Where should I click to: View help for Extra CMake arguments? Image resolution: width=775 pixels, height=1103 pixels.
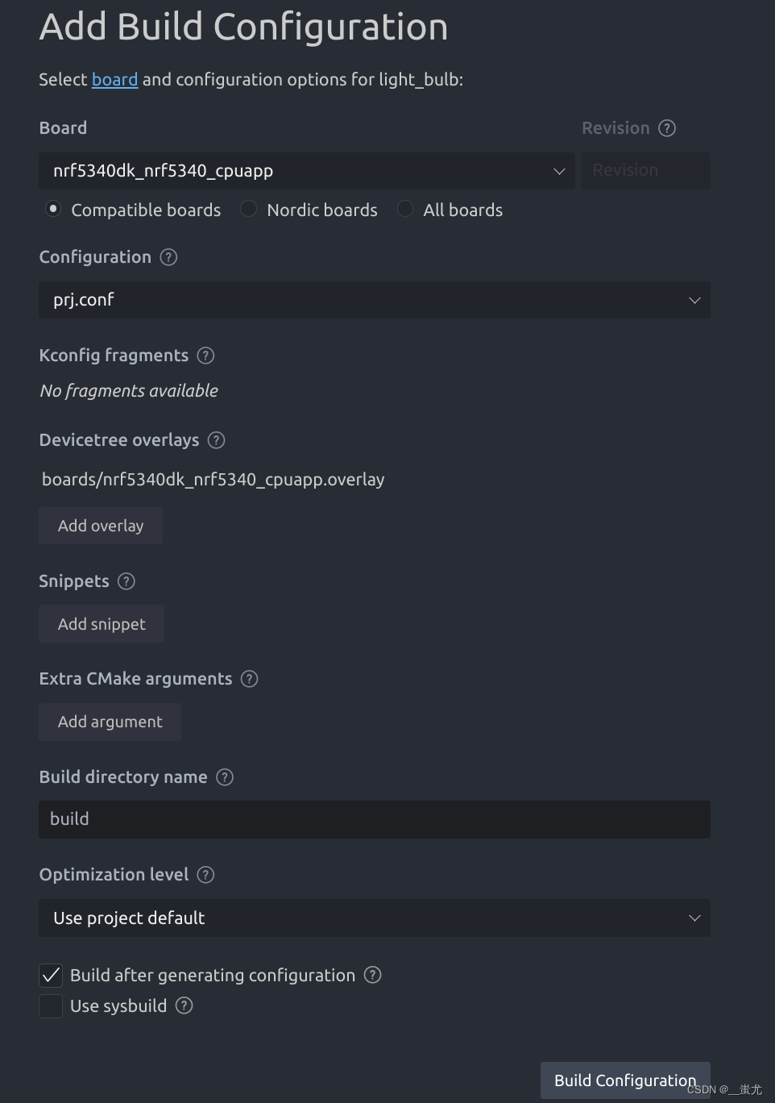pyautogui.click(x=250, y=679)
